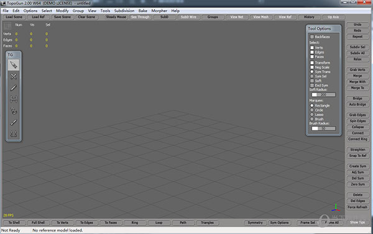Click the Spin Edges button

[x=357, y=121]
